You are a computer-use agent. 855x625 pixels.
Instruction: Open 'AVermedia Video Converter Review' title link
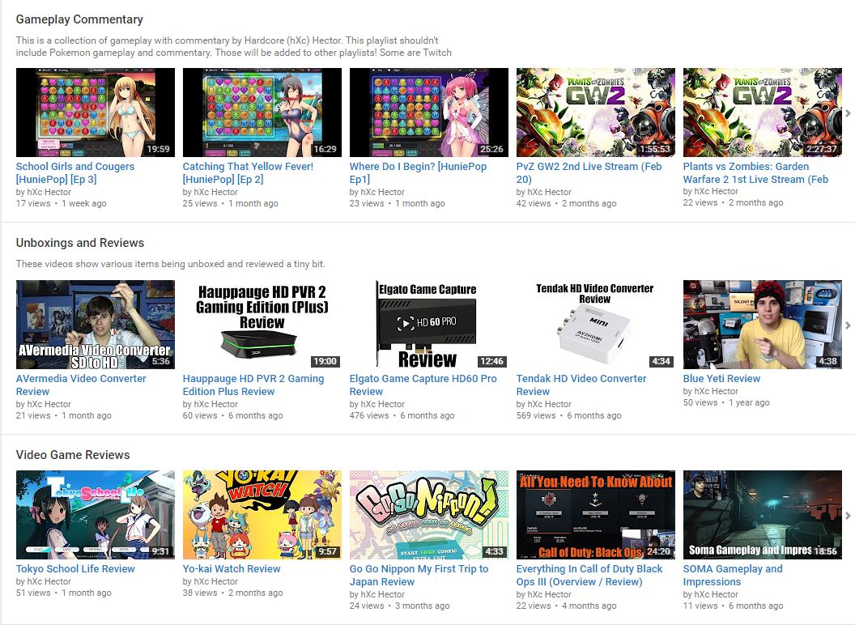pyautogui.click(x=81, y=385)
